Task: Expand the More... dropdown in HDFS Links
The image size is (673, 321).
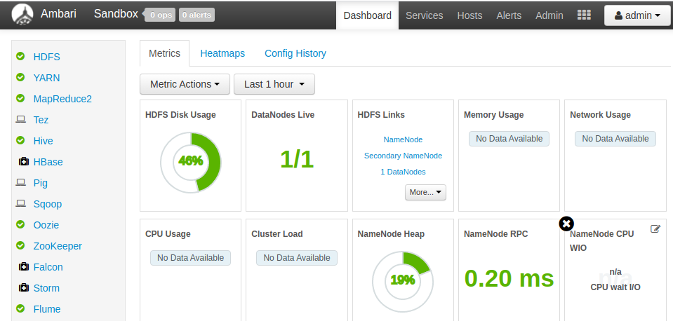Action: (x=425, y=192)
